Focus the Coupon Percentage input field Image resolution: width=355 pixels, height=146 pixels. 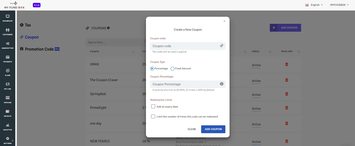click(188, 84)
